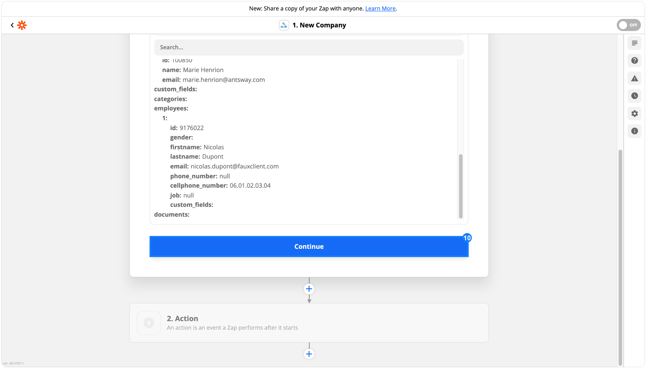Go back using the left arrow
The height and width of the screenshot is (368, 646).
point(12,25)
